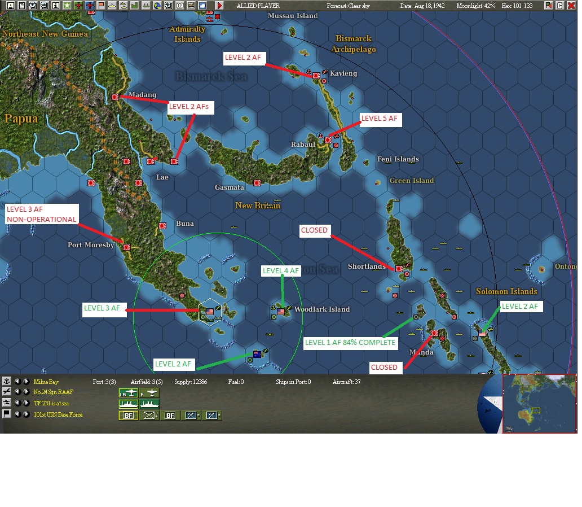Click the 'Supply: 12386' readout
This screenshot has width=582, height=507.
point(191,382)
